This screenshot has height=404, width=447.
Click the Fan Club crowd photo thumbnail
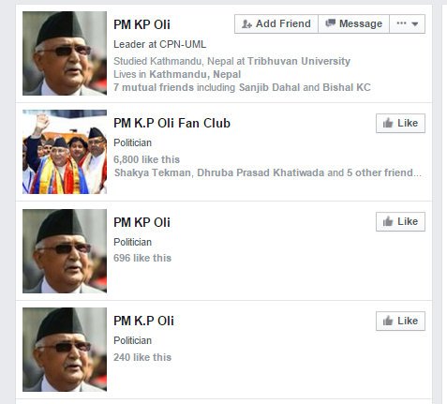pos(65,152)
